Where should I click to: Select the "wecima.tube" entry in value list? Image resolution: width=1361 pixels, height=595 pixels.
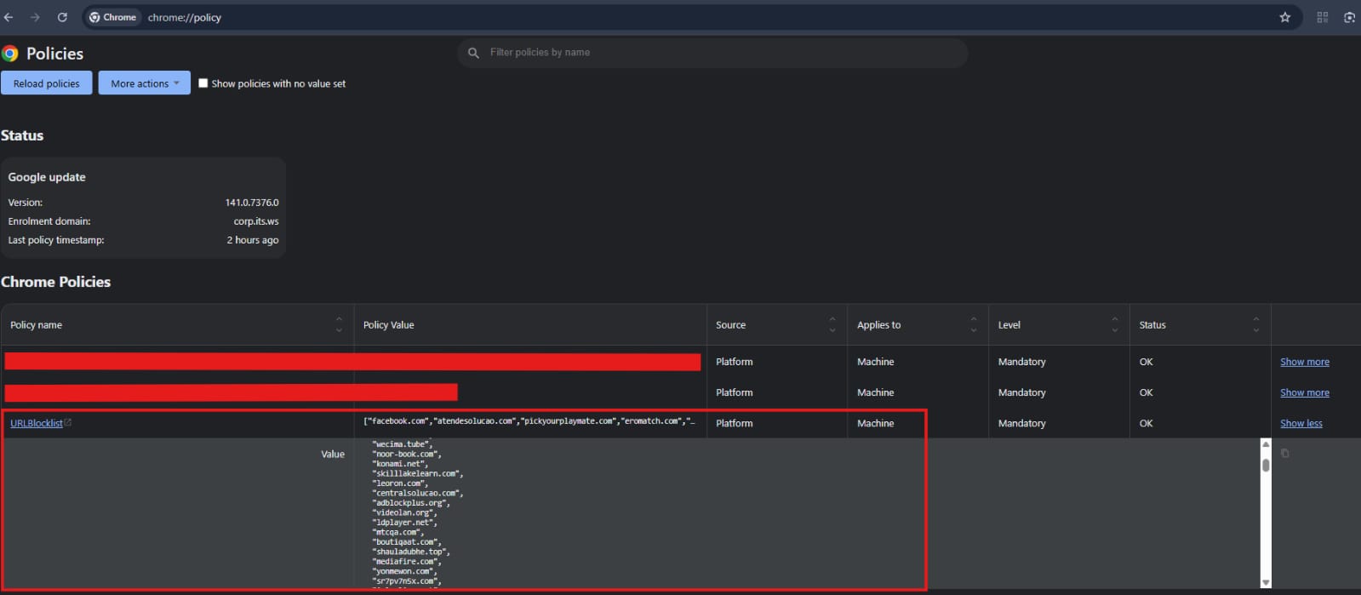coord(403,444)
